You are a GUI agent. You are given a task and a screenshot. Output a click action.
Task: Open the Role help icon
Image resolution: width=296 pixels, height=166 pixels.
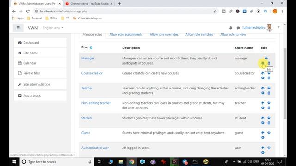91,47
